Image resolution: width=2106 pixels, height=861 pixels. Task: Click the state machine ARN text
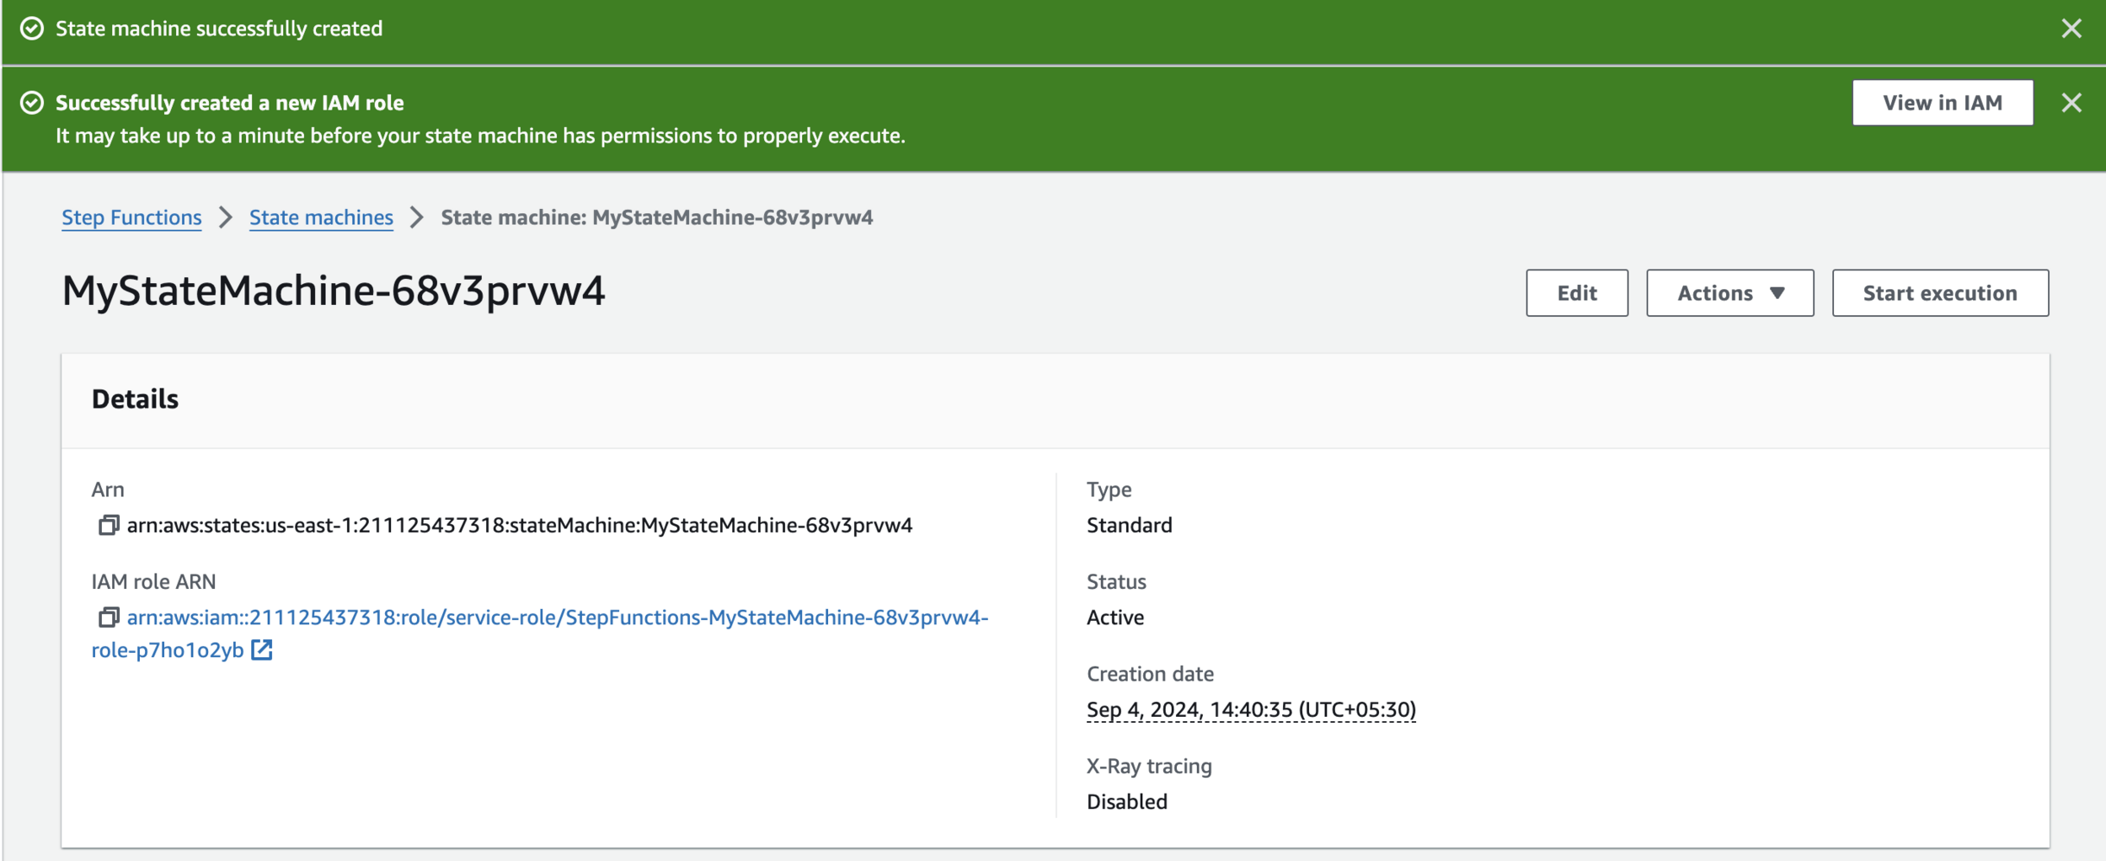(520, 526)
